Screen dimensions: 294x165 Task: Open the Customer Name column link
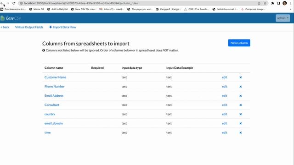pyautogui.click(x=55, y=77)
